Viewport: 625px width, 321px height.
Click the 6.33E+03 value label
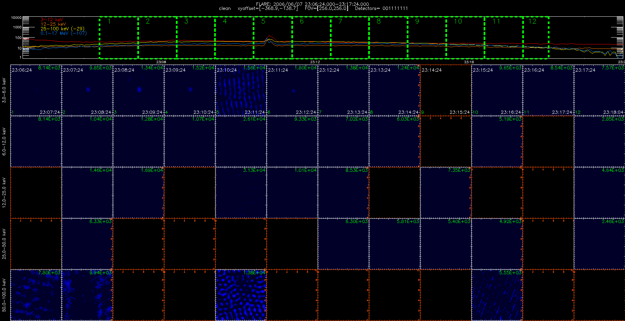100,221
